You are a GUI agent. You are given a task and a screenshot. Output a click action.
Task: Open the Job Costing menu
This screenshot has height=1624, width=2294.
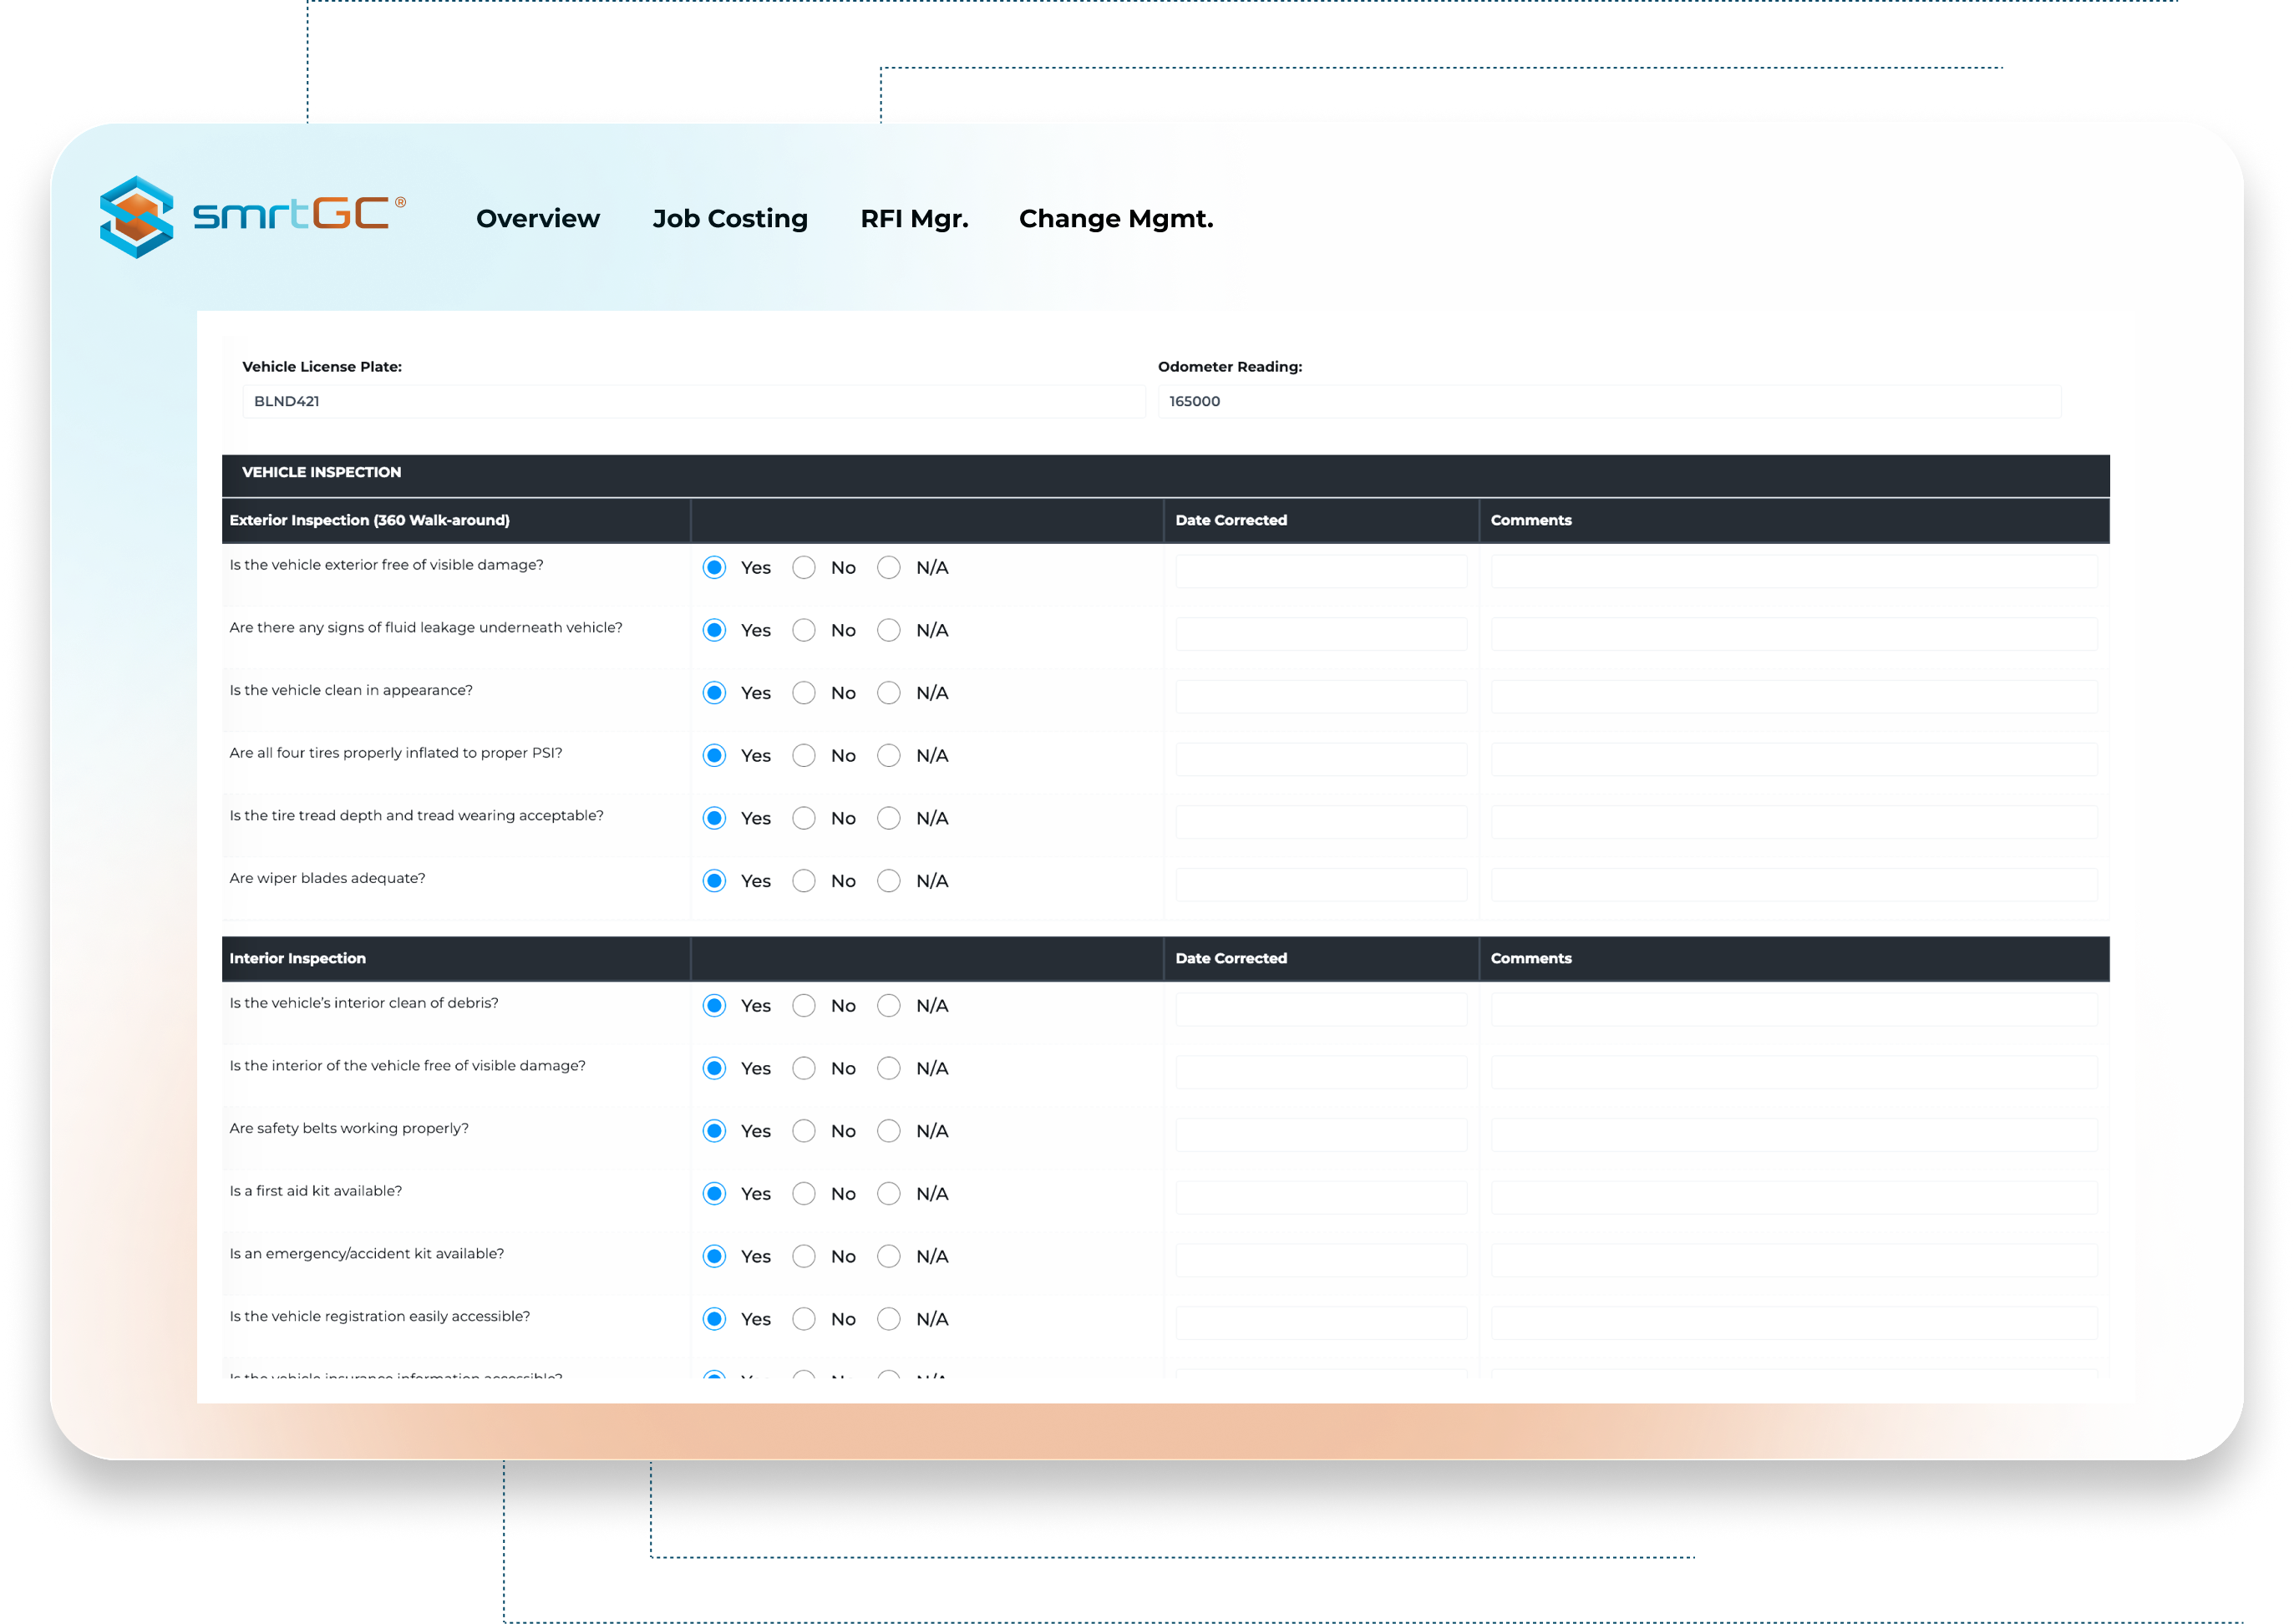coord(729,218)
